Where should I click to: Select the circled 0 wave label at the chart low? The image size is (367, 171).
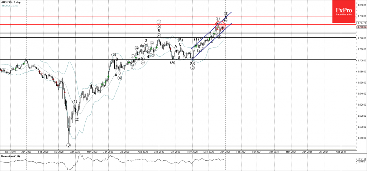(68, 145)
